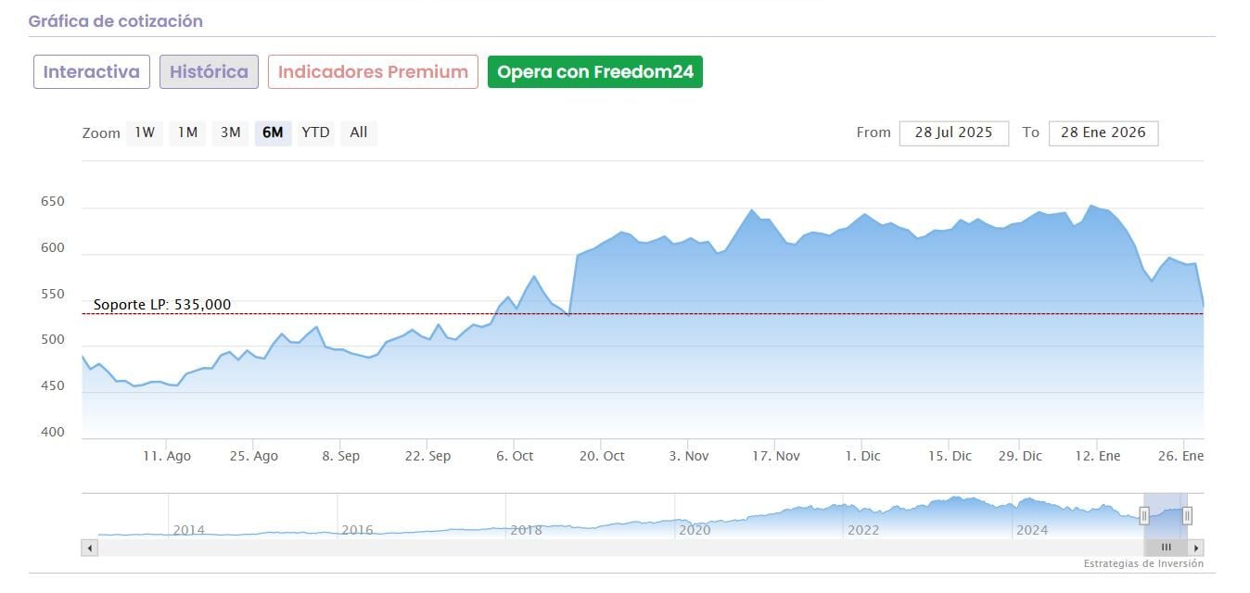Image resolution: width=1250 pixels, height=593 pixels.
Task: Click the navigator scrollbar left arrow
Action: coord(90,548)
